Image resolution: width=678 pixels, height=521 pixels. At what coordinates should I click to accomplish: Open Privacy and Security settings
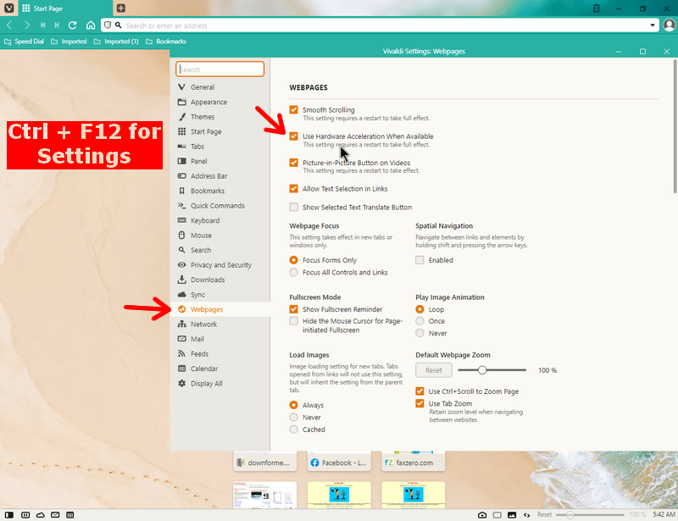pyautogui.click(x=220, y=264)
